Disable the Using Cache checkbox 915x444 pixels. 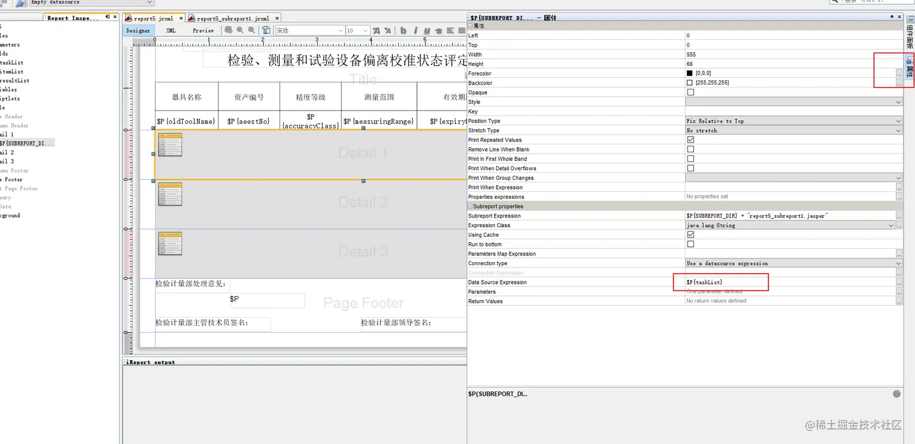[689, 235]
